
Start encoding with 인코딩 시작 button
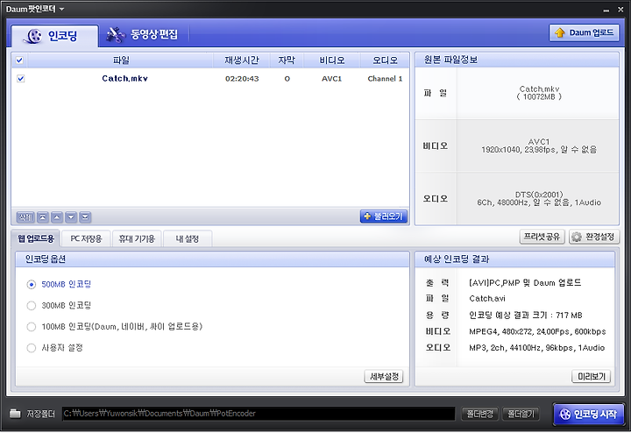tap(588, 414)
